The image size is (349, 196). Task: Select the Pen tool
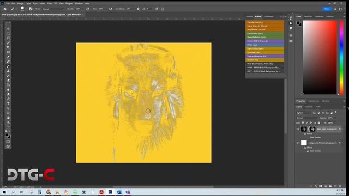pos(8,99)
